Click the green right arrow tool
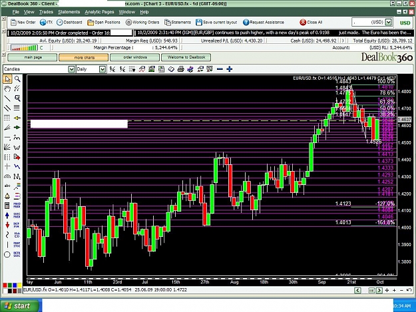416x312 pixels. pos(17,128)
